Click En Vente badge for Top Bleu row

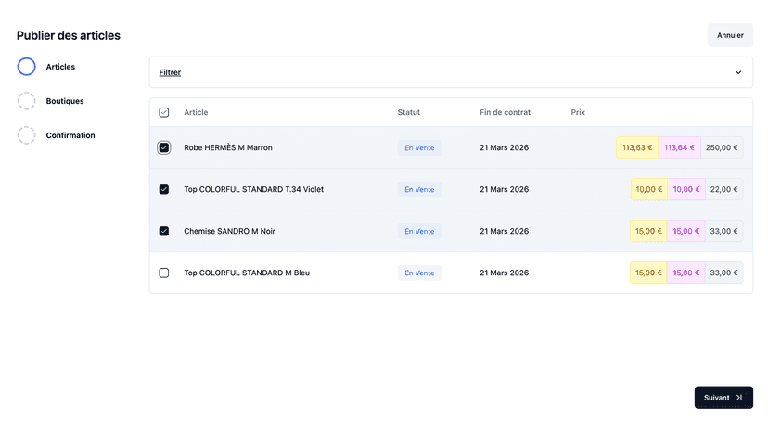click(419, 273)
